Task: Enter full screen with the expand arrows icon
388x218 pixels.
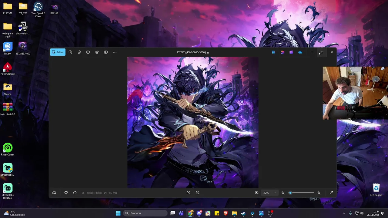Action: coord(331,193)
